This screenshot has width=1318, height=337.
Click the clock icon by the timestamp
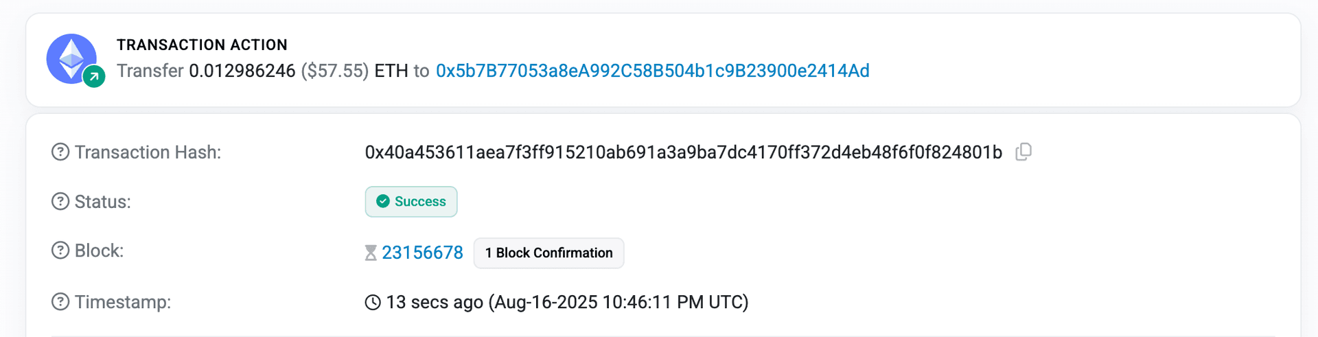tap(373, 302)
